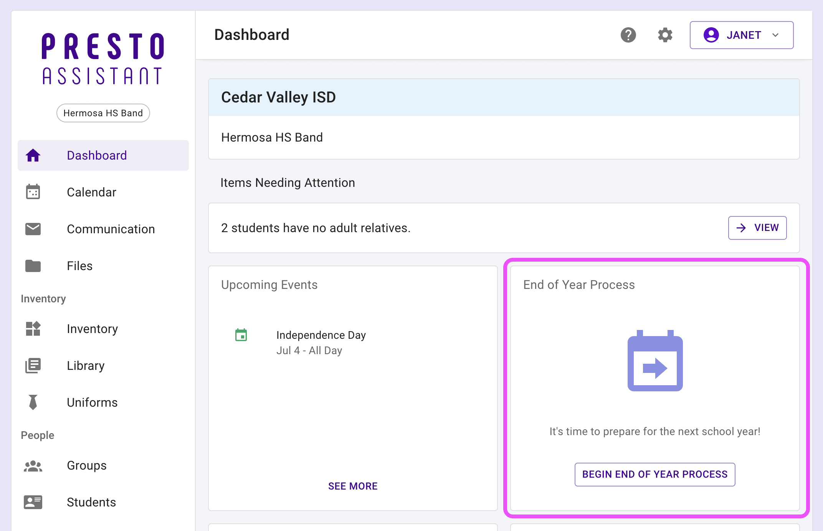Select the Students ID card icon
823x531 pixels.
(33, 502)
